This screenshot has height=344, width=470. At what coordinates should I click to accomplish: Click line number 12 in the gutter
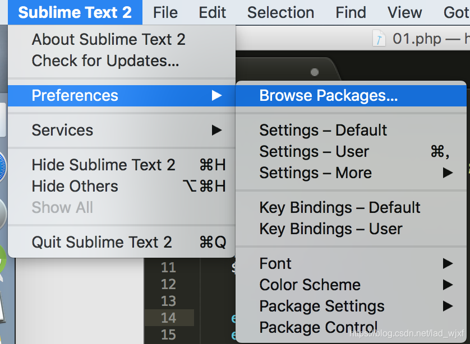[168, 284]
